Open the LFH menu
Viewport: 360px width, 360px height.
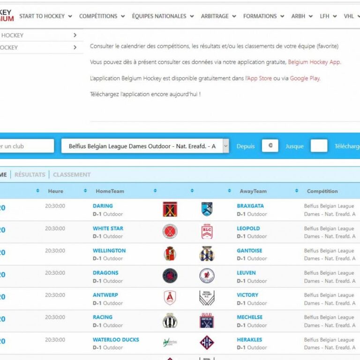pos(328,16)
